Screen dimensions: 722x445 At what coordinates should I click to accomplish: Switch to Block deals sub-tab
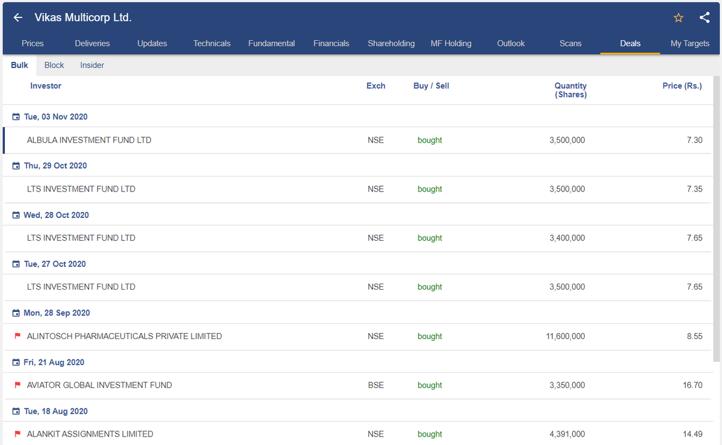tap(54, 65)
